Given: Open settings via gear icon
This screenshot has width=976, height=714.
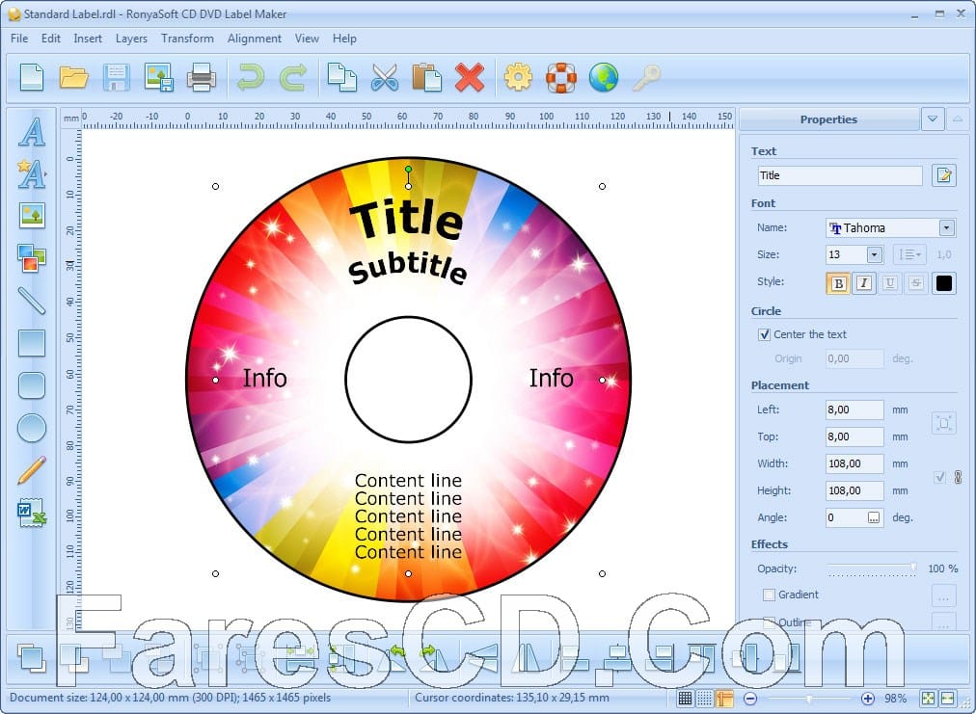Looking at the screenshot, I should coord(518,78).
